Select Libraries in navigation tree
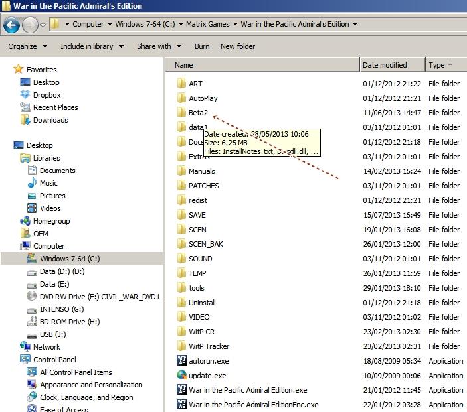Image resolution: width=467 pixels, height=412 pixels. pyautogui.click(x=41, y=158)
